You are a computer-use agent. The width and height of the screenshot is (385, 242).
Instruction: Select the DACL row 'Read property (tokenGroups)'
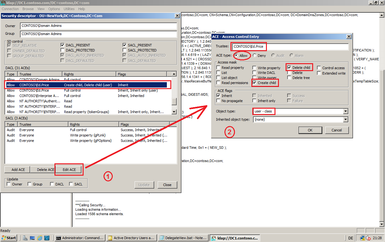coord(89,112)
